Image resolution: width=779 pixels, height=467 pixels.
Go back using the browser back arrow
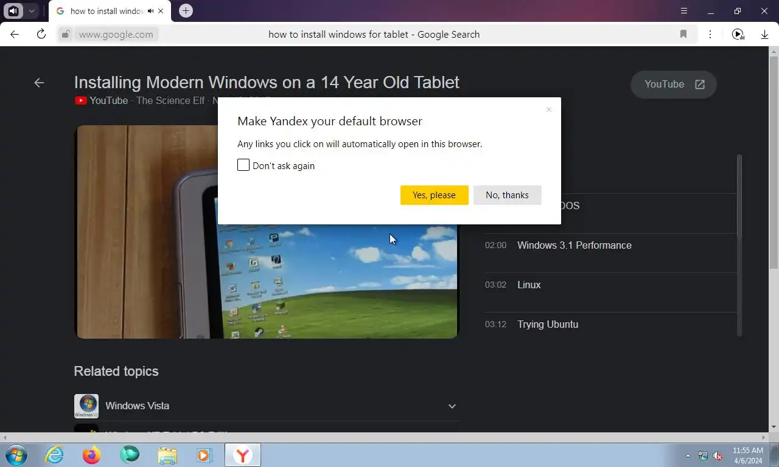(15, 34)
